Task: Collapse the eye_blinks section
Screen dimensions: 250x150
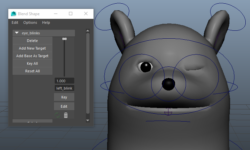Action: tap(17, 33)
